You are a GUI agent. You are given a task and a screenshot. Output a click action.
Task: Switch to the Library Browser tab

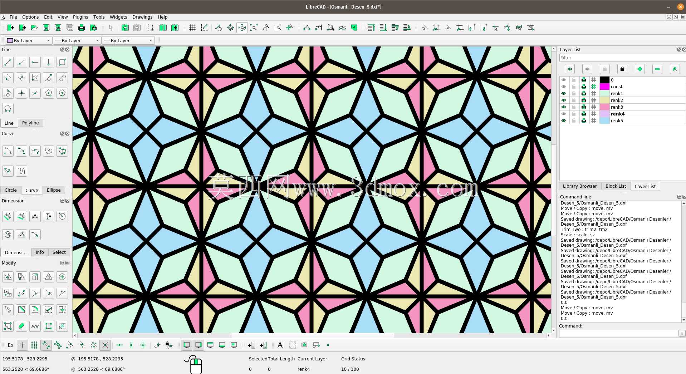point(580,186)
